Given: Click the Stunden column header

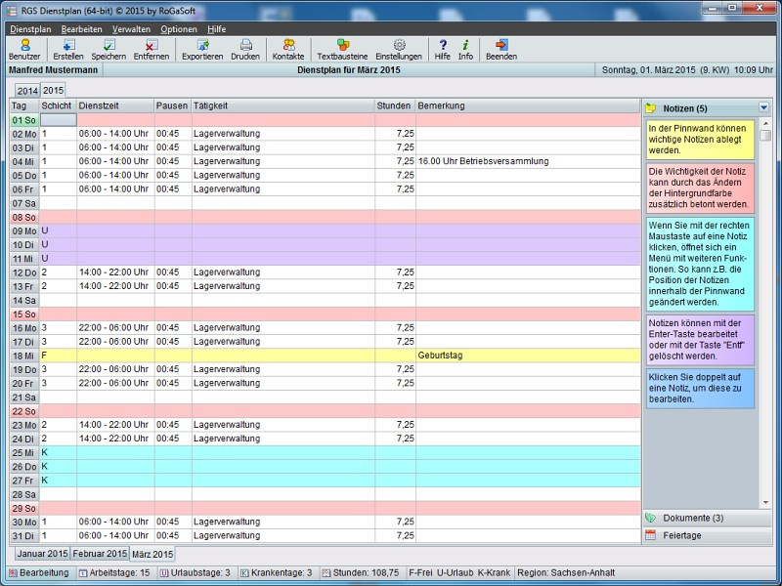Looking at the screenshot, I should pos(394,105).
